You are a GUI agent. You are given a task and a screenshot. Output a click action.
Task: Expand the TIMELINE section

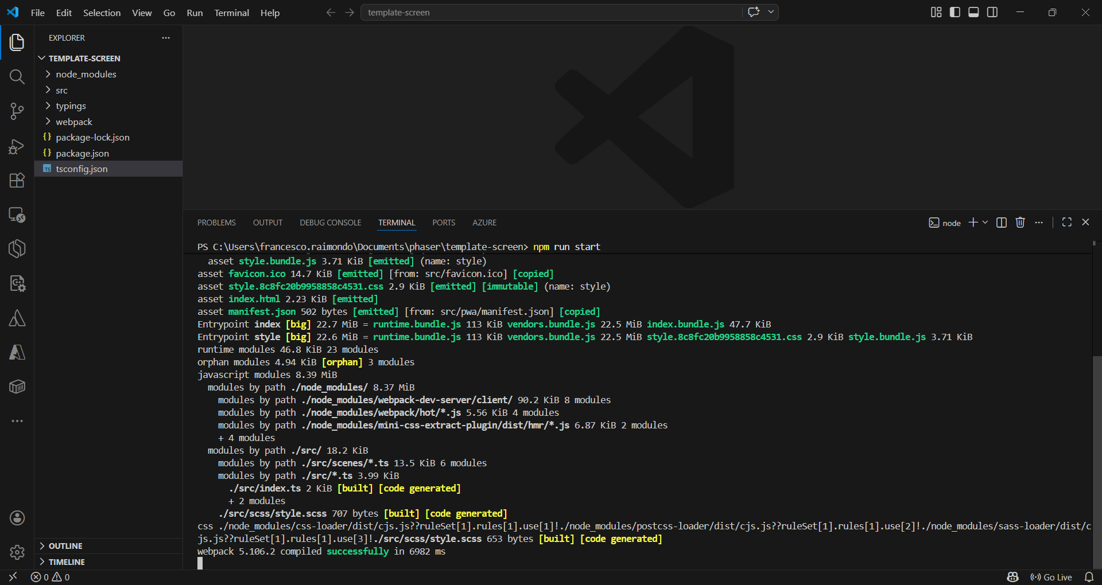pos(108,562)
